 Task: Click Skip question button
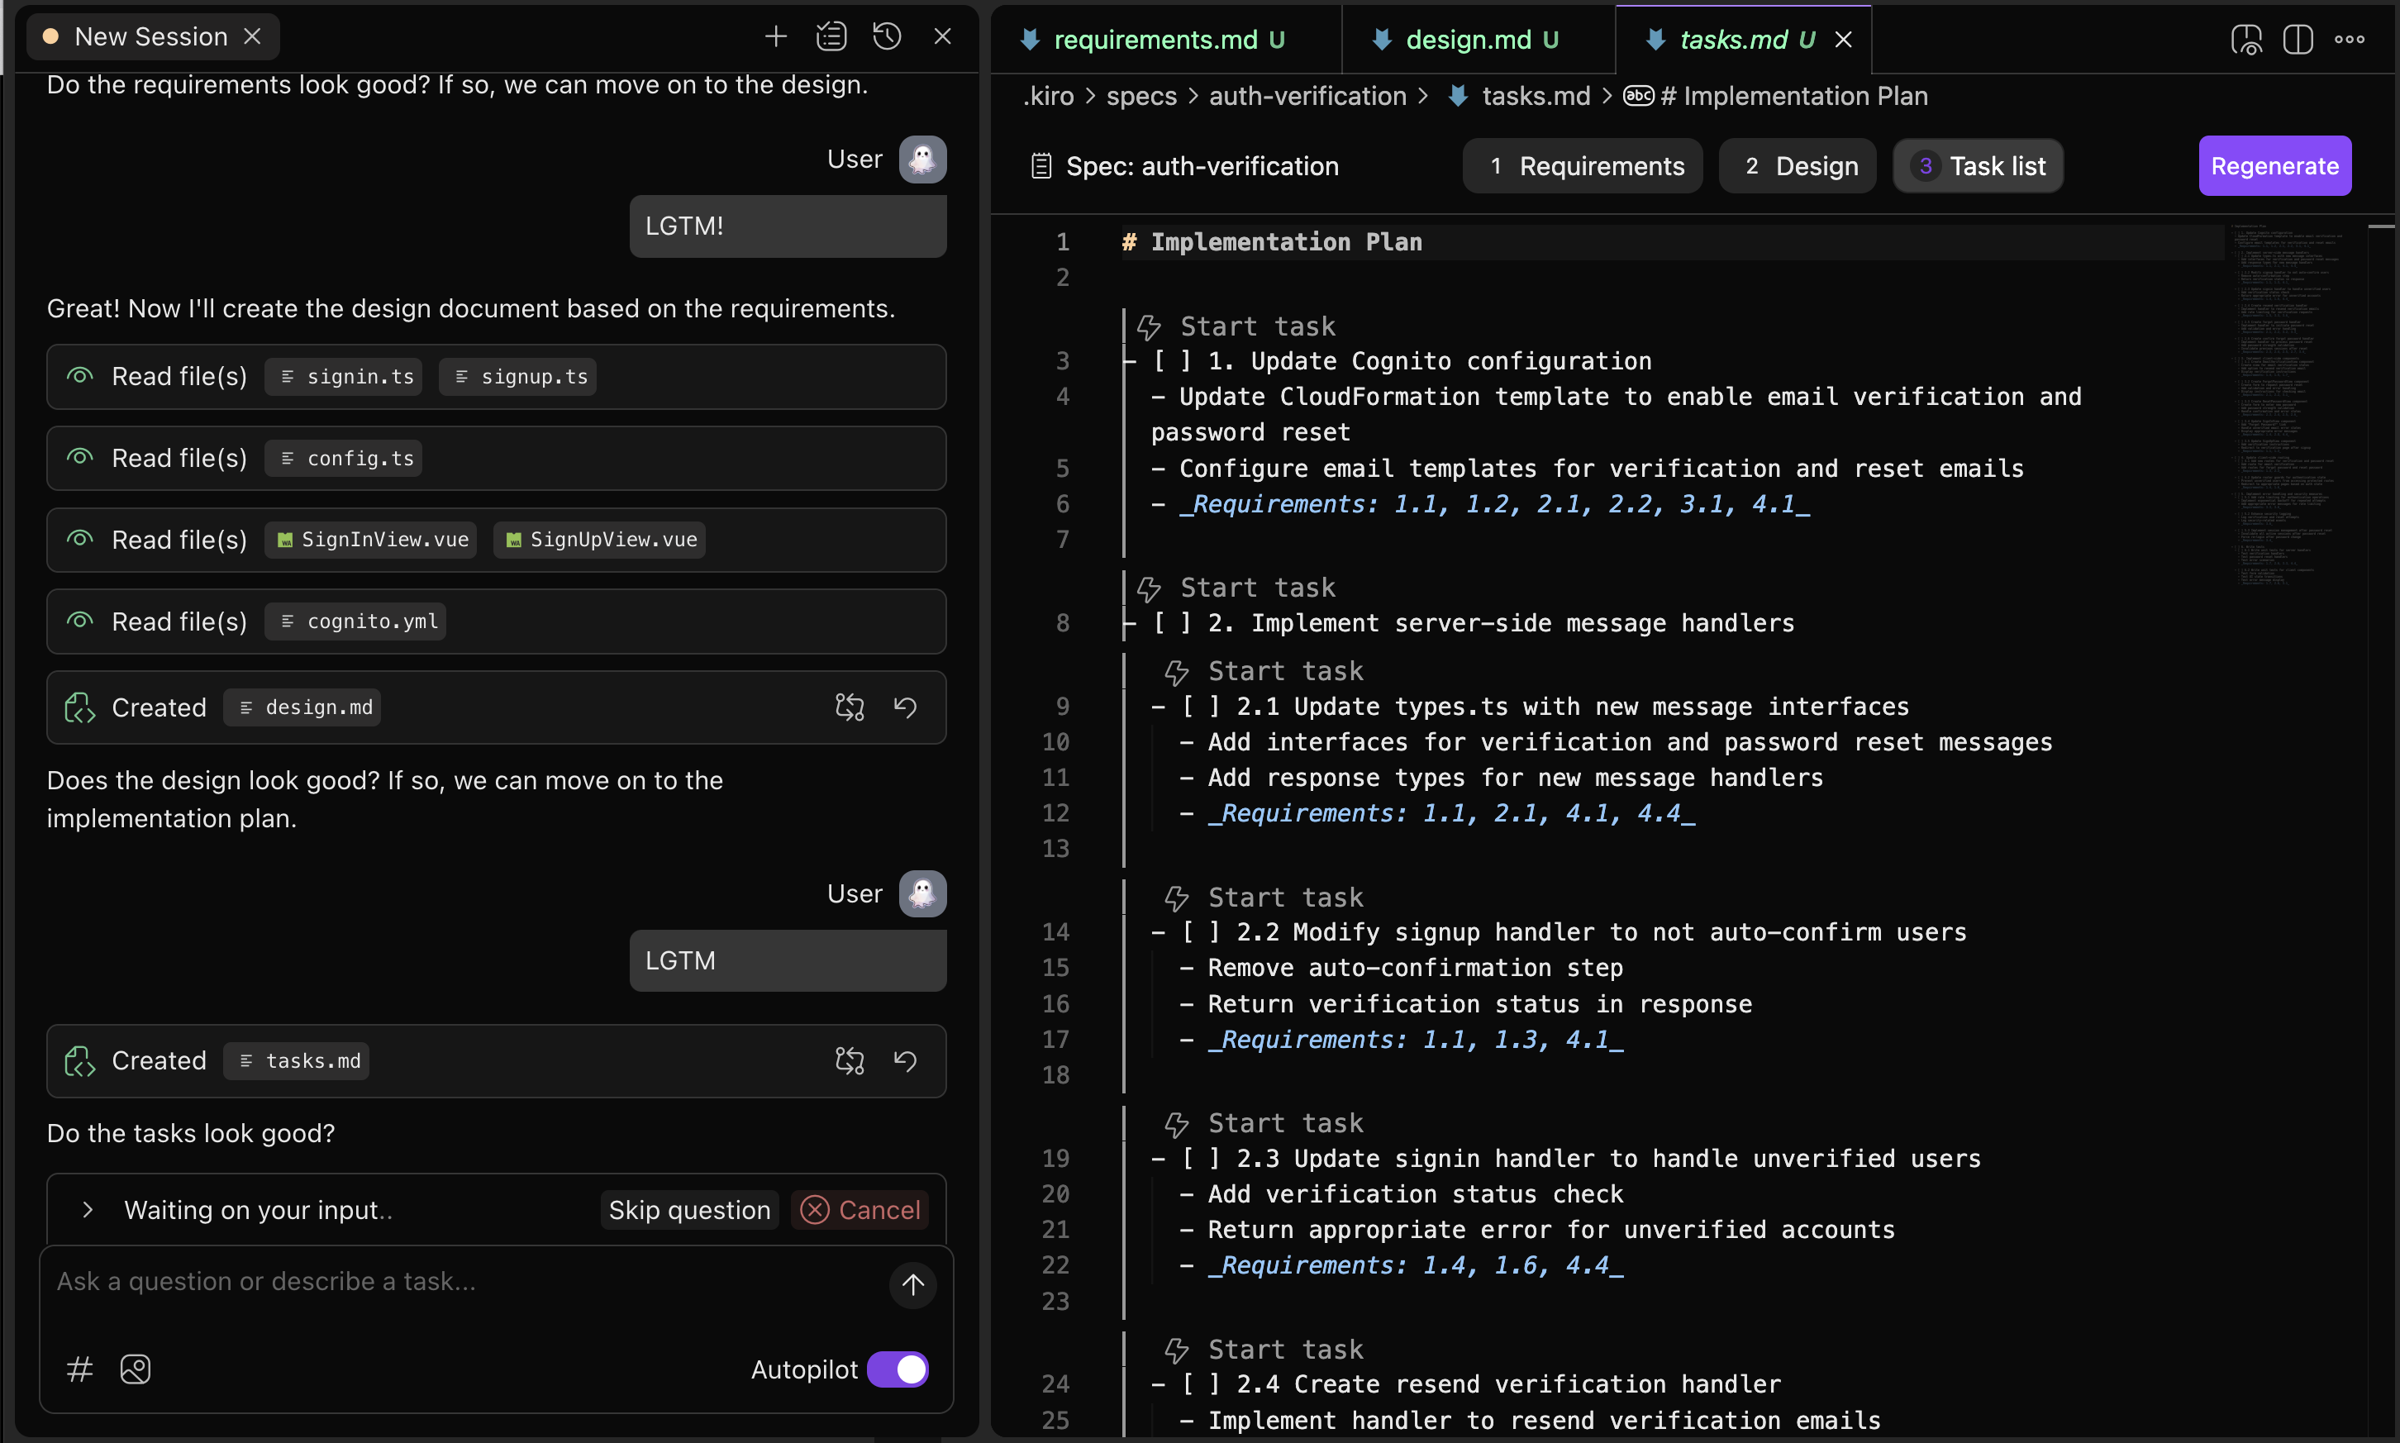point(689,1210)
